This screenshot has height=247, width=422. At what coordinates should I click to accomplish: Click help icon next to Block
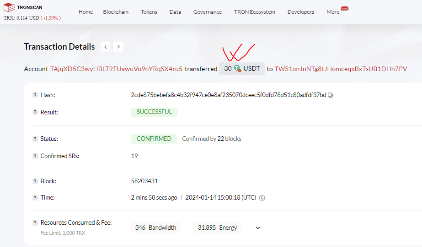pos(35,181)
